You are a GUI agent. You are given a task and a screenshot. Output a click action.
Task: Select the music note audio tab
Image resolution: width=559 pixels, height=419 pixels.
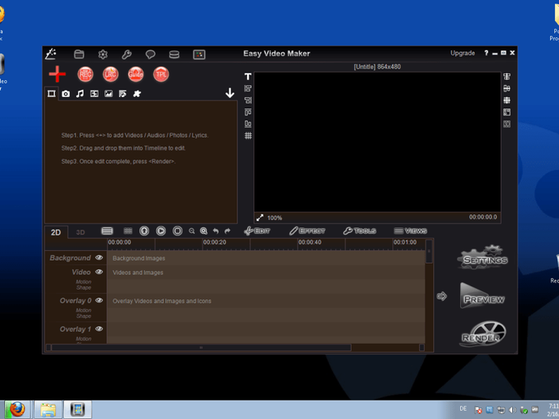pyautogui.click(x=80, y=94)
